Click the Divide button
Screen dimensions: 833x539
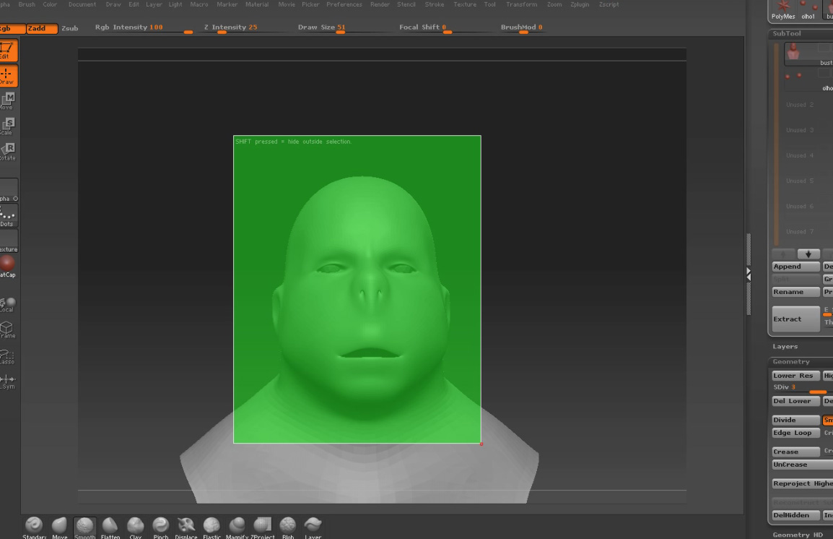click(x=795, y=420)
